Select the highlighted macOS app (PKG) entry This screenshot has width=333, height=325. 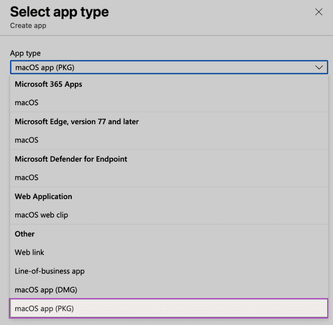click(x=169, y=309)
